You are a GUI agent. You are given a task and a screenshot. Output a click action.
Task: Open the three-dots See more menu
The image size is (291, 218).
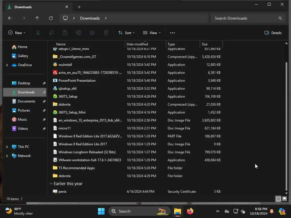172,33
